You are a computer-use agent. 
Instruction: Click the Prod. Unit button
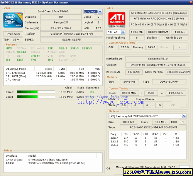(13, 34)
